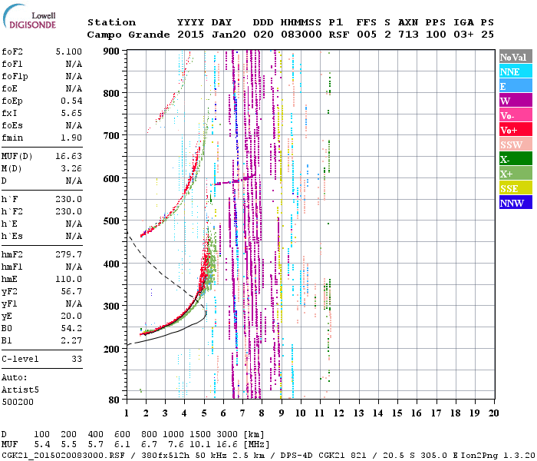The image size is (537, 461).
Task: Click the RSF program value
Action: (339, 35)
